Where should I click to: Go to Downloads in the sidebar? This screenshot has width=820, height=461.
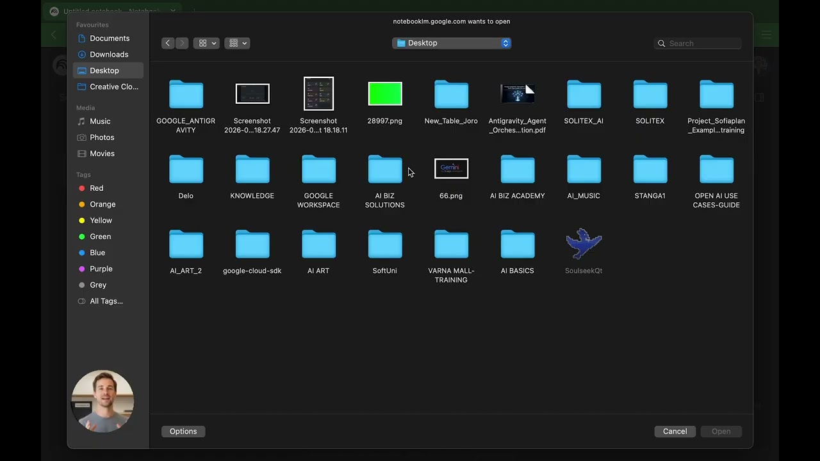(x=108, y=54)
